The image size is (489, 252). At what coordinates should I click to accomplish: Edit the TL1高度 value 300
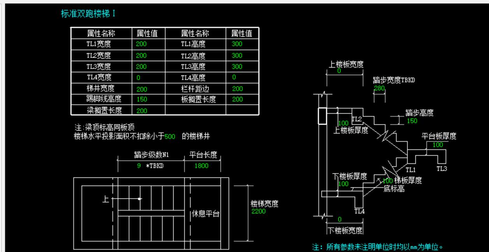(237, 44)
